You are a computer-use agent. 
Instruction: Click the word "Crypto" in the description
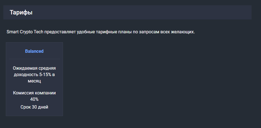[x=26, y=32]
